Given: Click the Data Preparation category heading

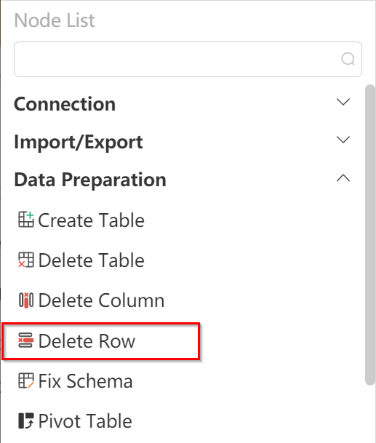Looking at the screenshot, I should tap(90, 180).
